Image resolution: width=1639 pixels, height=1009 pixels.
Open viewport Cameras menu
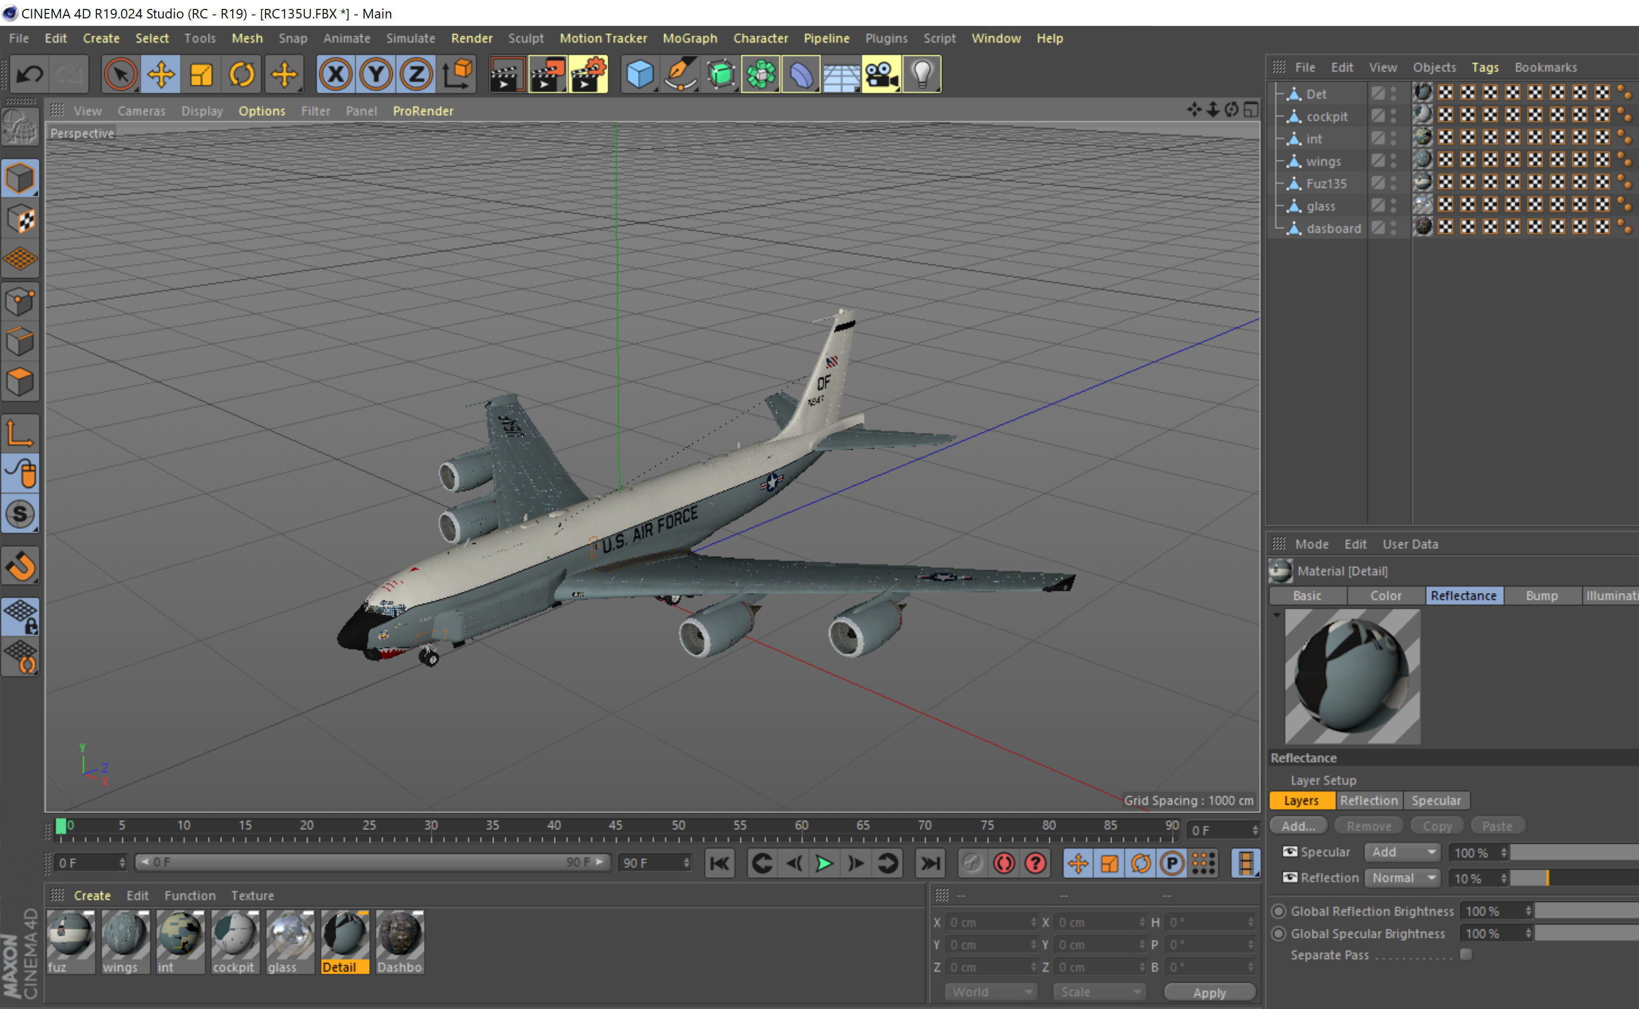click(x=141, y=111)
